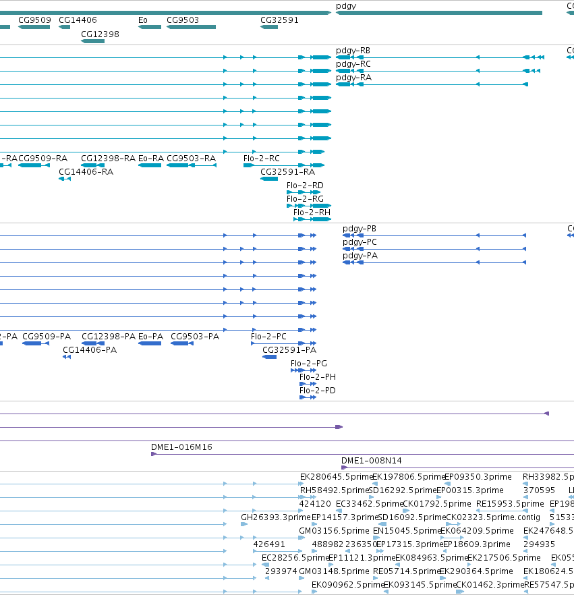Click the pdgy-PC protein label

pyautogui.click(x=360, y=242)
